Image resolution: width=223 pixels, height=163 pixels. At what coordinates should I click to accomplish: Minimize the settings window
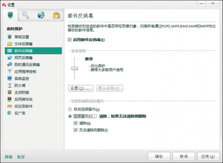point(202,3)
